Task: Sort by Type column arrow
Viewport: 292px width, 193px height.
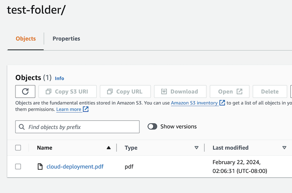Action: (196, 148)
